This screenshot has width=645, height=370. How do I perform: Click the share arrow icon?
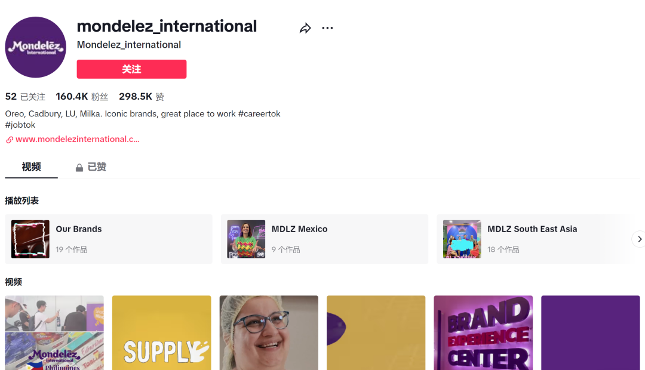(x=305, y=28)
